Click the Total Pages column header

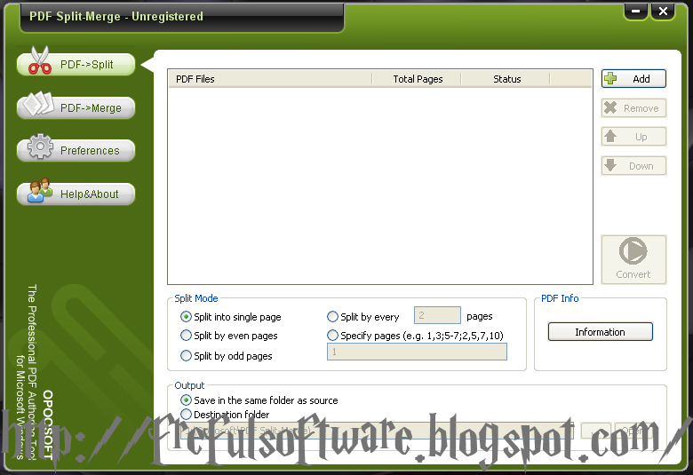tap(417, 79)
